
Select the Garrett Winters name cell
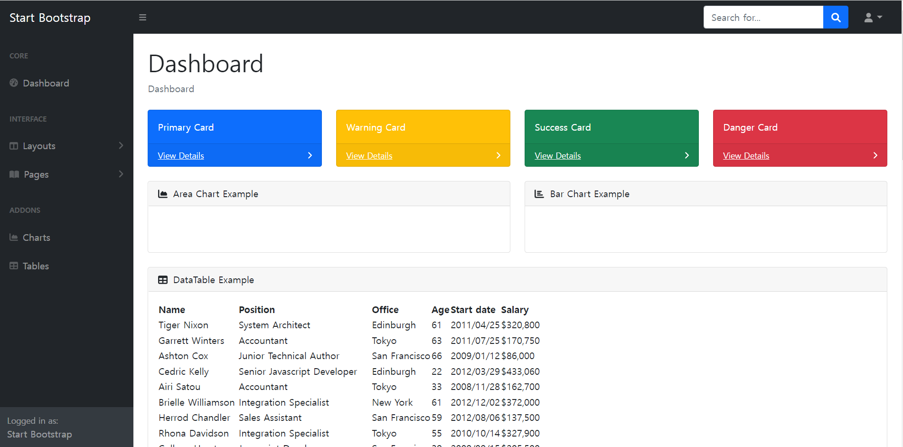click(191, 341)
